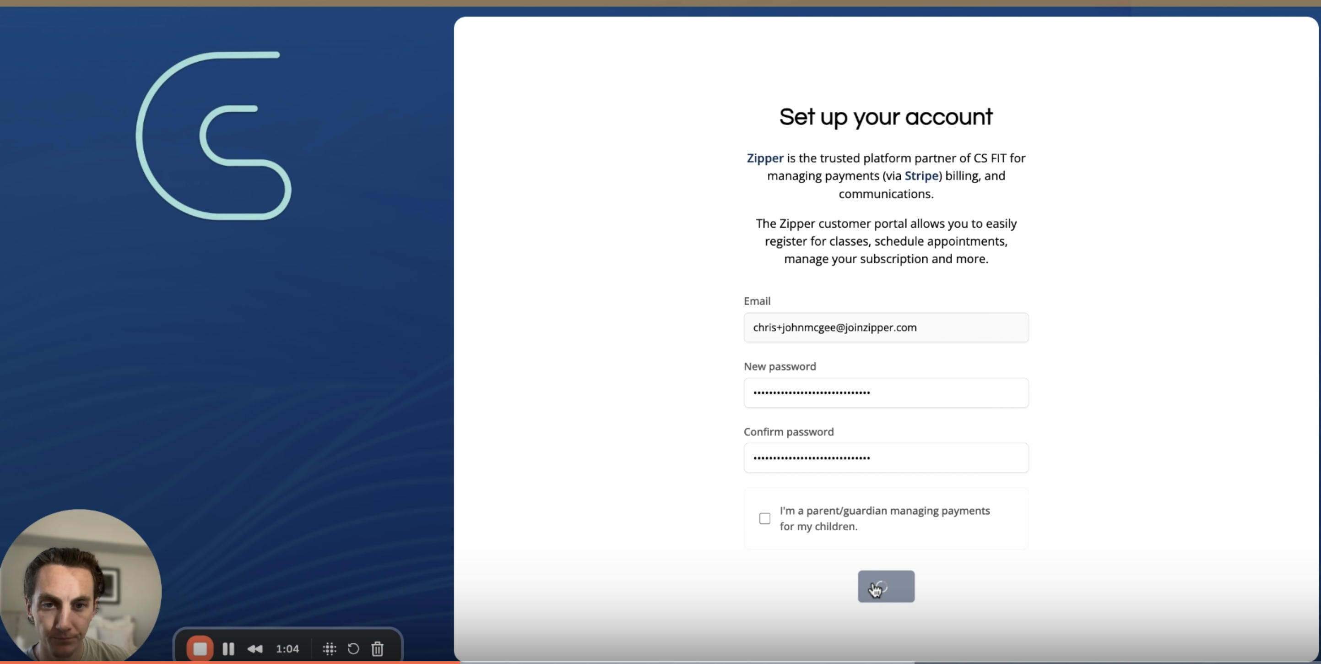Check the parent/guardian checkbox

764,518
